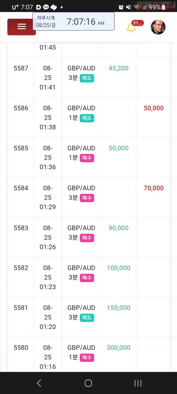
Task: Tap the 매수 badge on order 5580
Action: 87,357
